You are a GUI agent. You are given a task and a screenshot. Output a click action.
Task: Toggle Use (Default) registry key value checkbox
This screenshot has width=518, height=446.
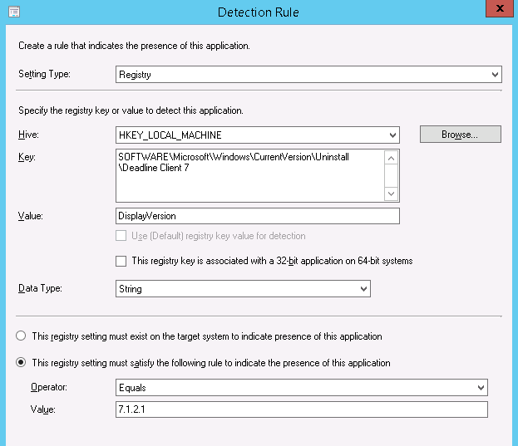point(121,236)
